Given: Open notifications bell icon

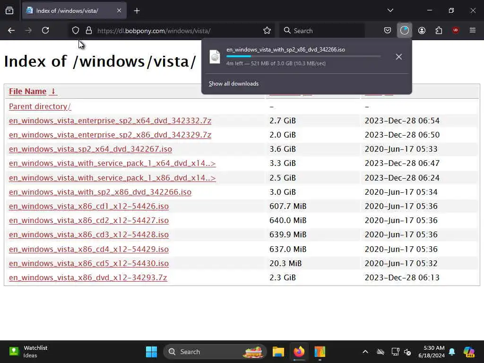Looking at the screenshot, I should pyautogui.click(x=452, y=352).
